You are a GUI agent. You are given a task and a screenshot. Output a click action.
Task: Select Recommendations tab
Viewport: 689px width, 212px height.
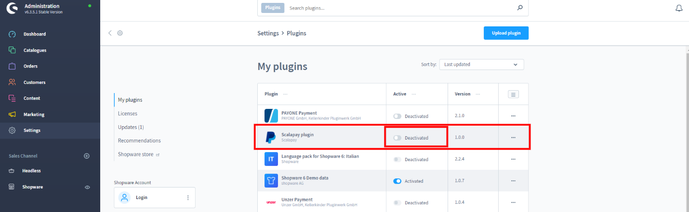click(x=139, y=141)
